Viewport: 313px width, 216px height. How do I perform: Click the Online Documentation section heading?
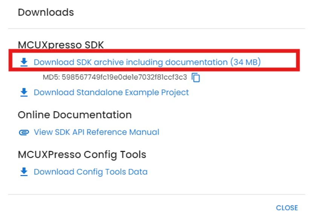[x=75, y=115]
